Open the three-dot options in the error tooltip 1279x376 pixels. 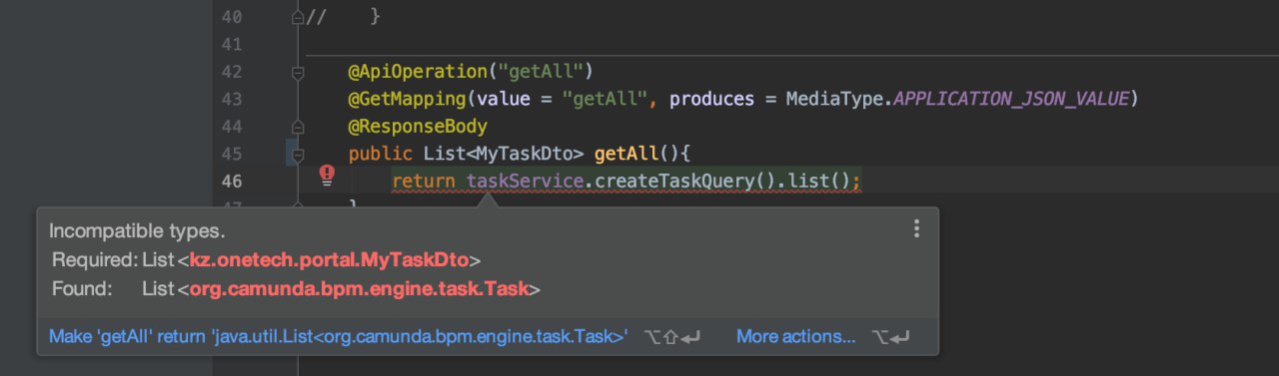(916, 229)
